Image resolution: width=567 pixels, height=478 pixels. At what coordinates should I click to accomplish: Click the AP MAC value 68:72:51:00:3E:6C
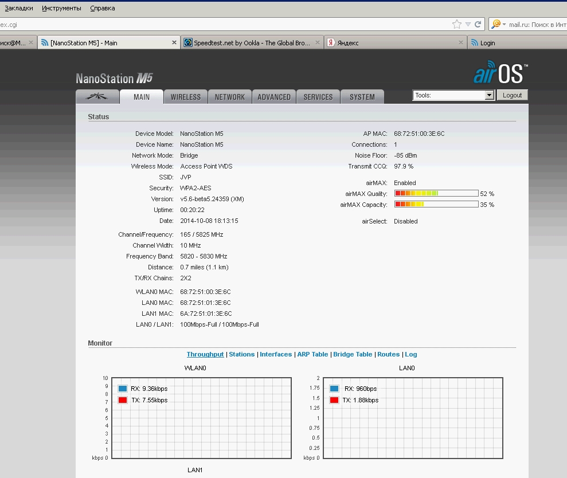tap(419, 134)
